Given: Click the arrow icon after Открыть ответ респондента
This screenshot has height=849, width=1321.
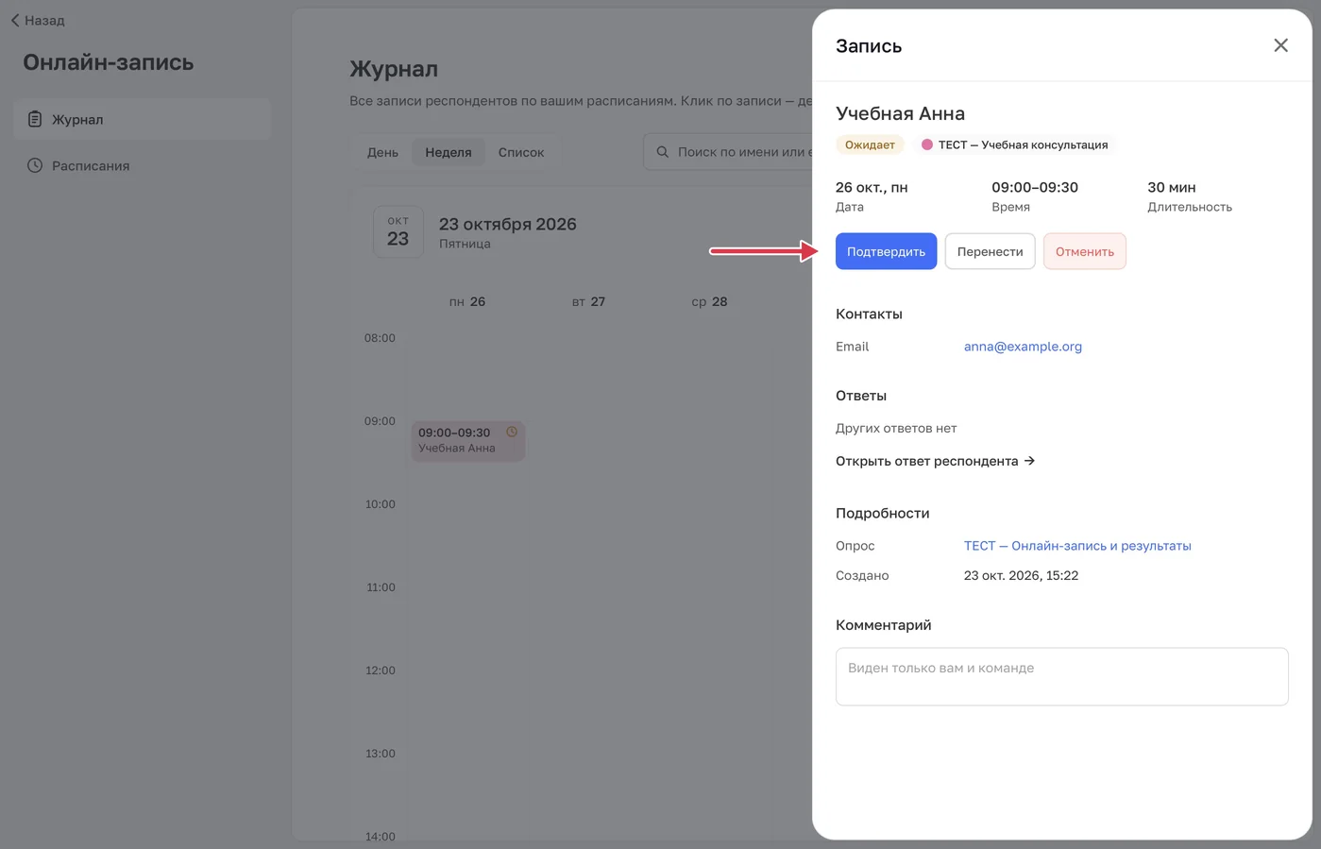Looking at the screenshot, I should [1029, 461].
